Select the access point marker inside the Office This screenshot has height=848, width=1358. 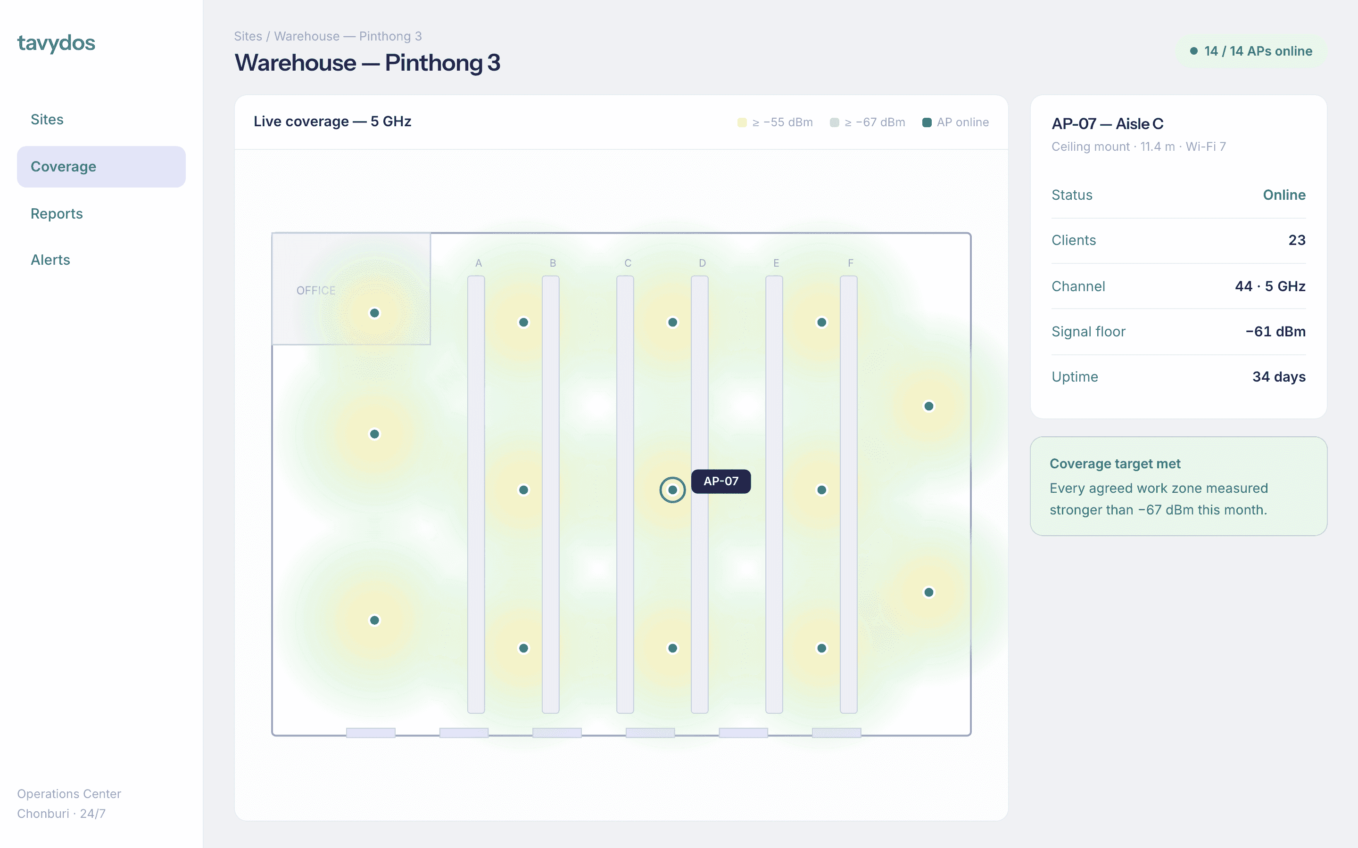point(374,313)
